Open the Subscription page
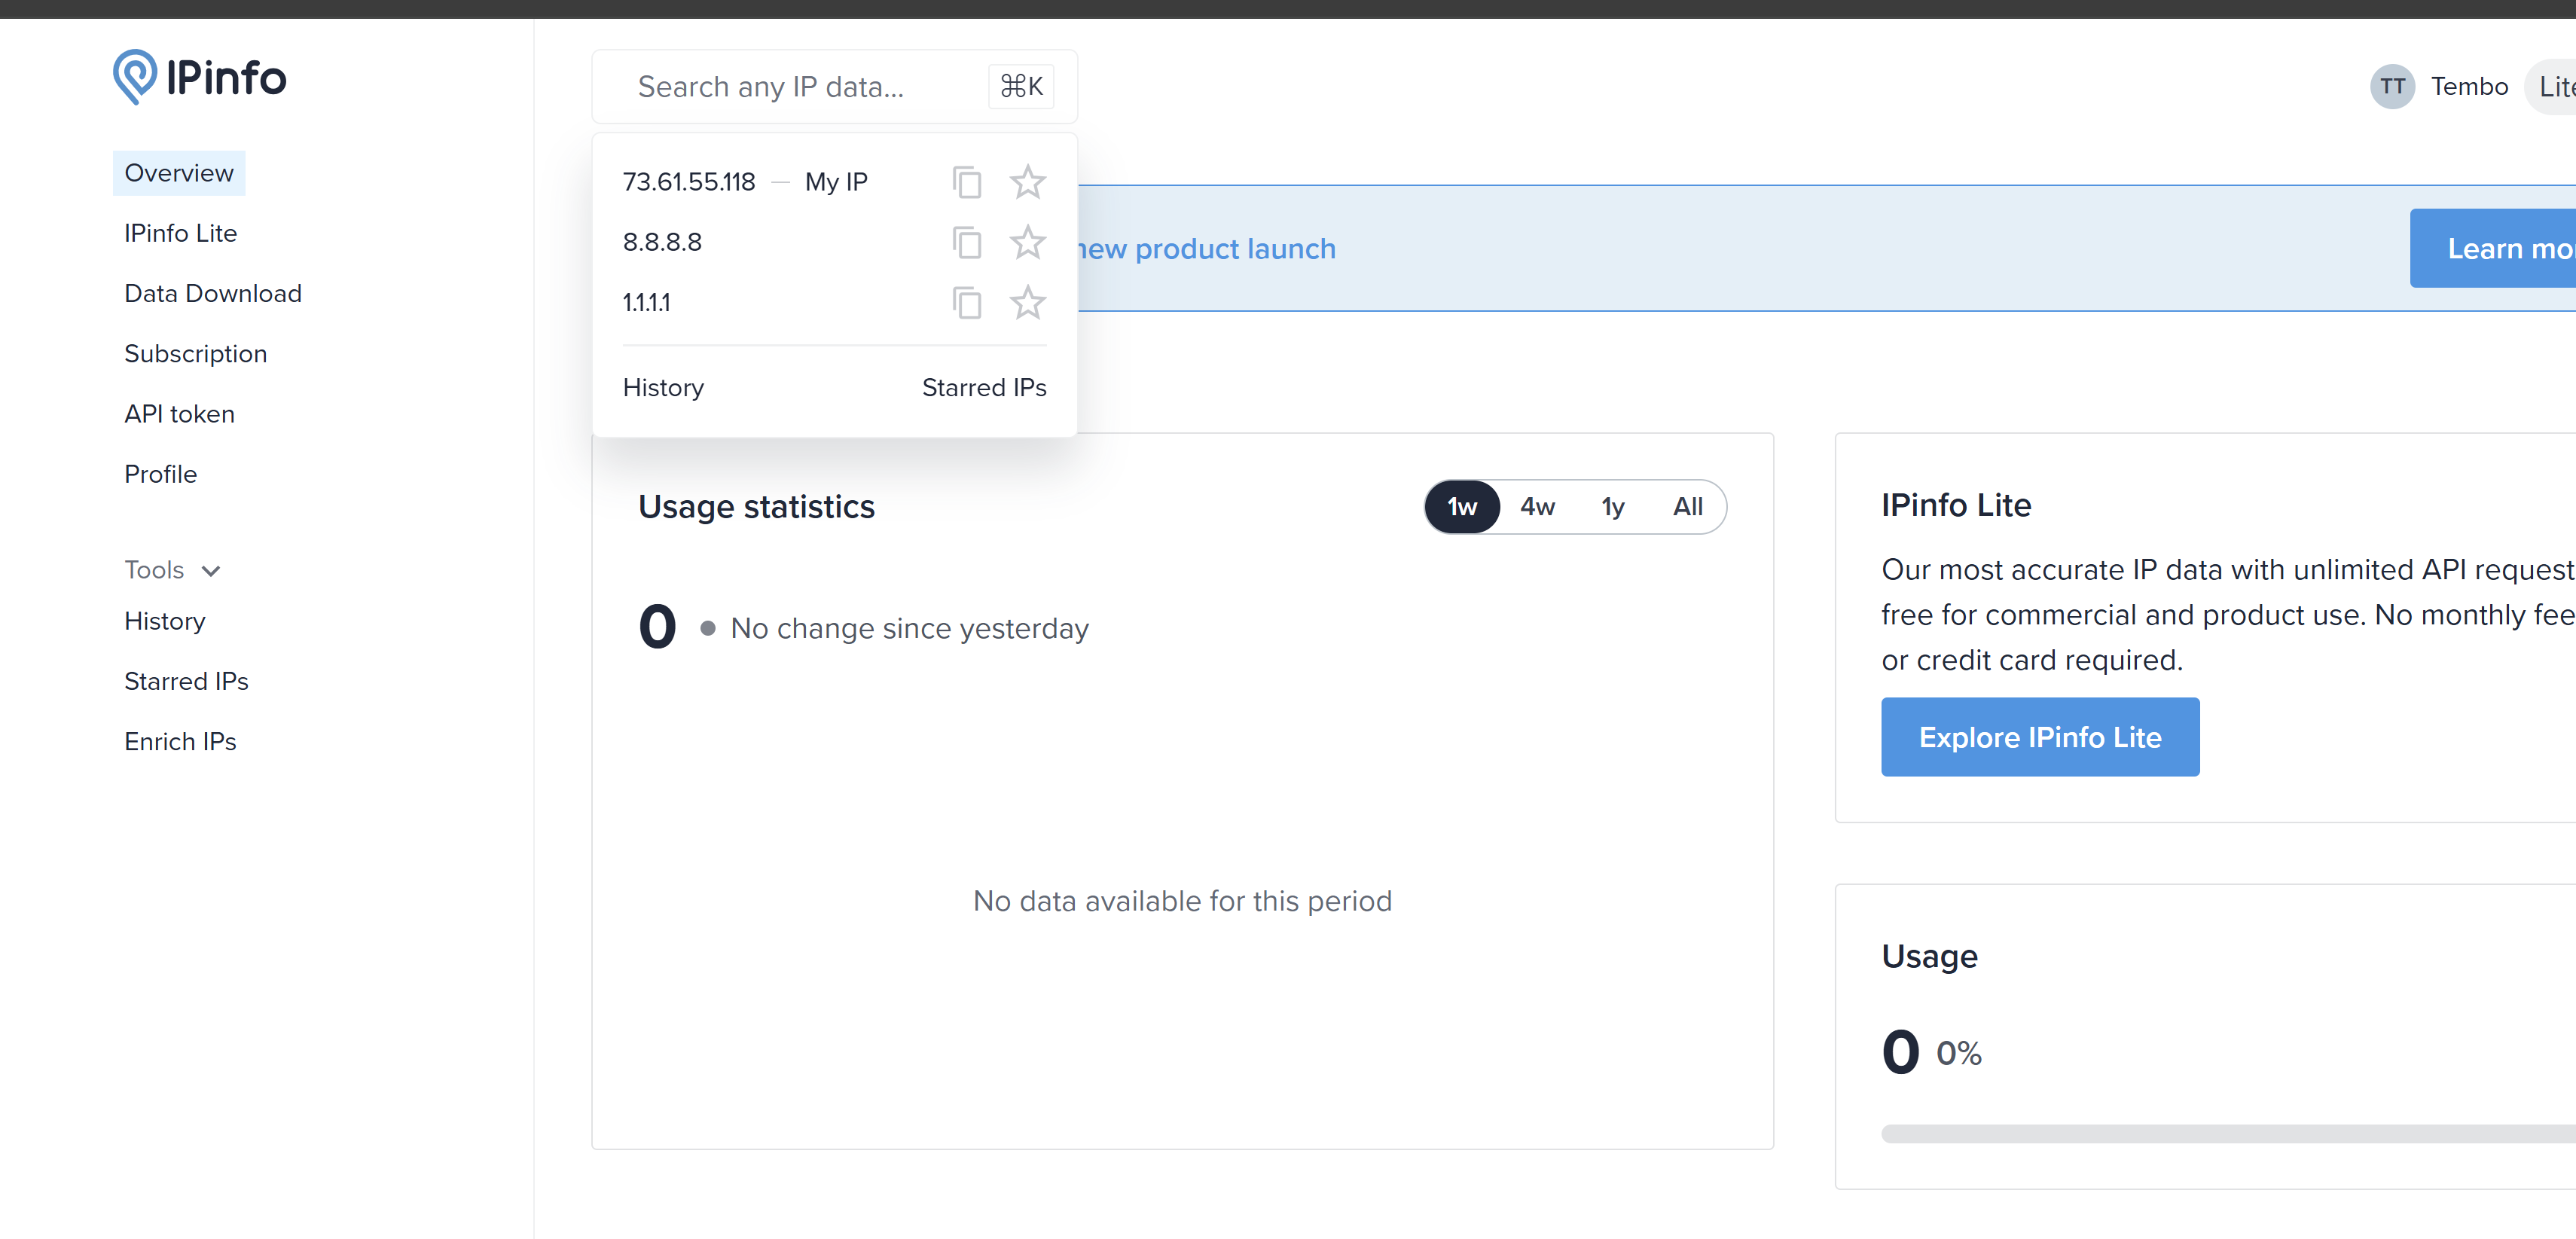This screenshot has height=1239, width=2576. [x=195, y=354]
